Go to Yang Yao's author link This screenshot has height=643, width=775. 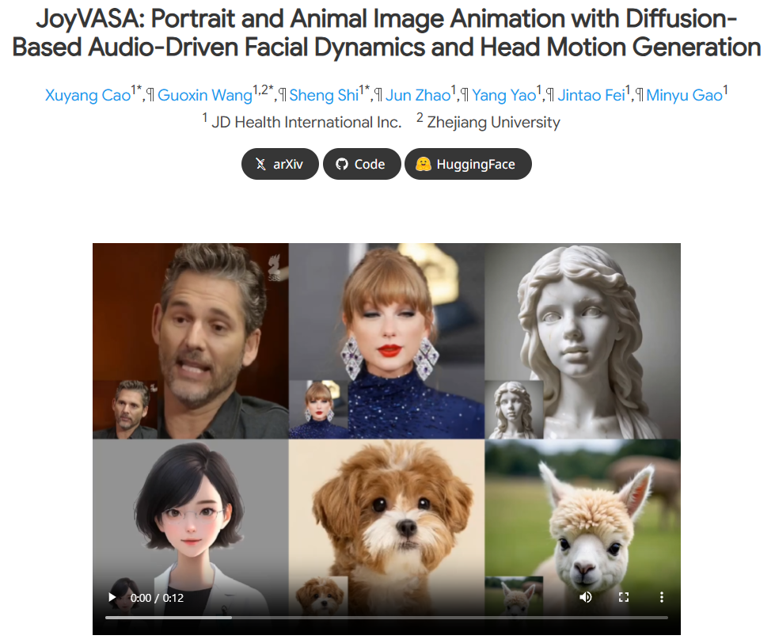pos(503,96)
